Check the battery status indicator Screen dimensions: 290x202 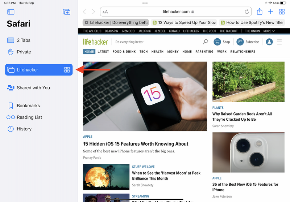283,3
